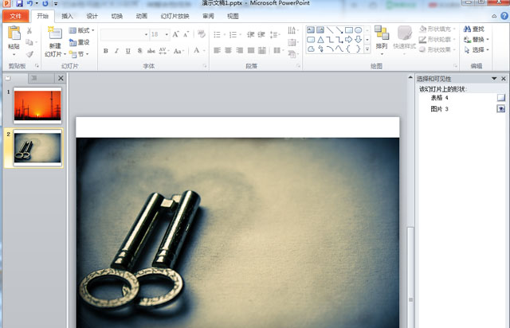Click the Format Painter brush icon
The width and height of the screenshot is (510, 328).
[29, 54]
